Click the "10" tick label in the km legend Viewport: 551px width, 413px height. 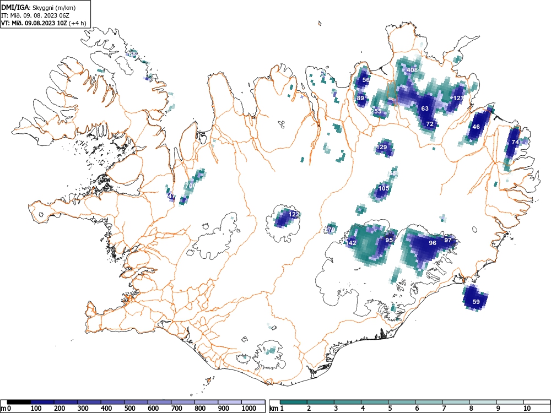coord(526,409)
